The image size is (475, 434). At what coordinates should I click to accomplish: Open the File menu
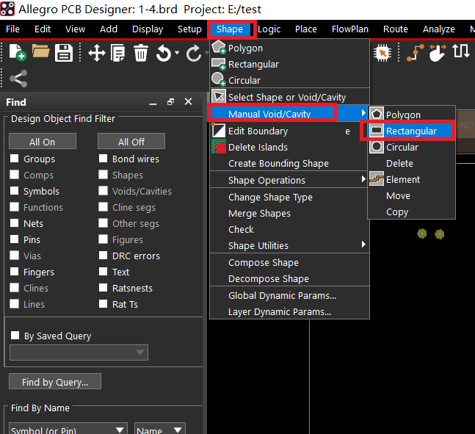pos(12,29)
